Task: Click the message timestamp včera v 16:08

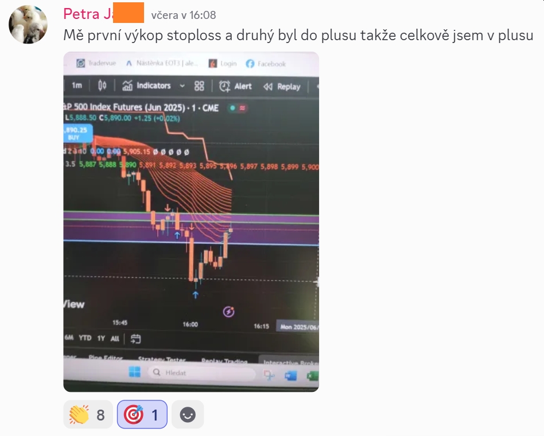Action: click(184, 15)
